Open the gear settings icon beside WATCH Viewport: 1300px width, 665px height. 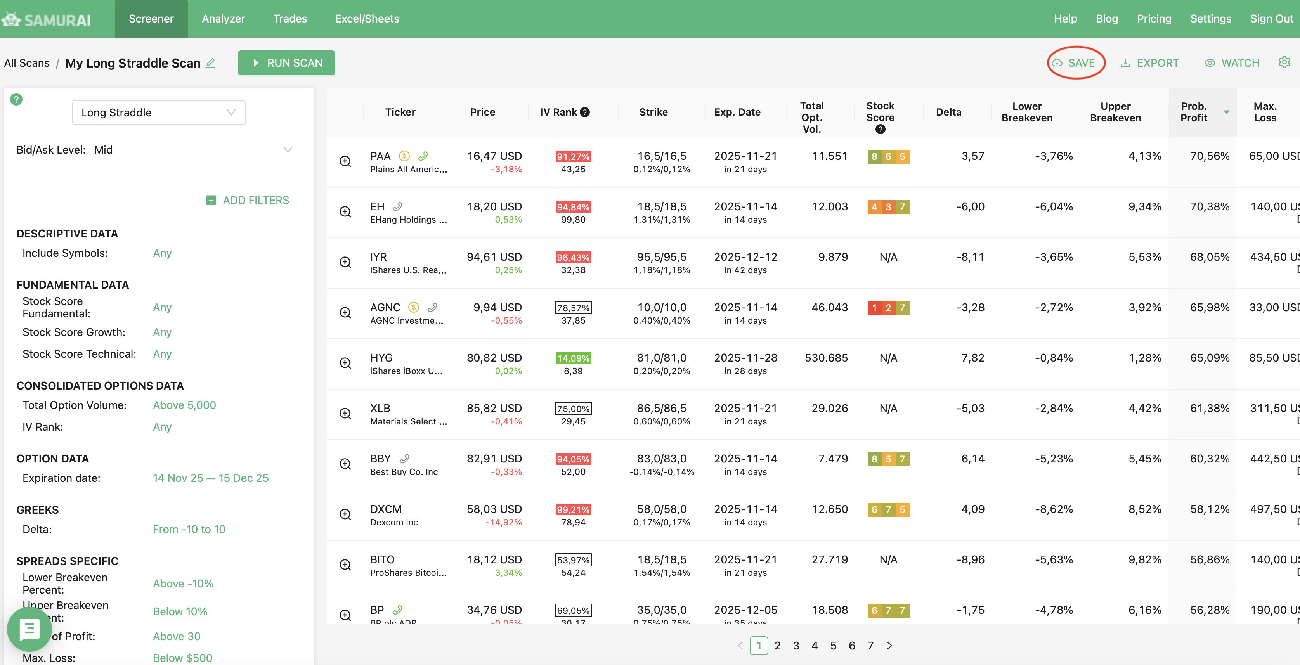1284,62
